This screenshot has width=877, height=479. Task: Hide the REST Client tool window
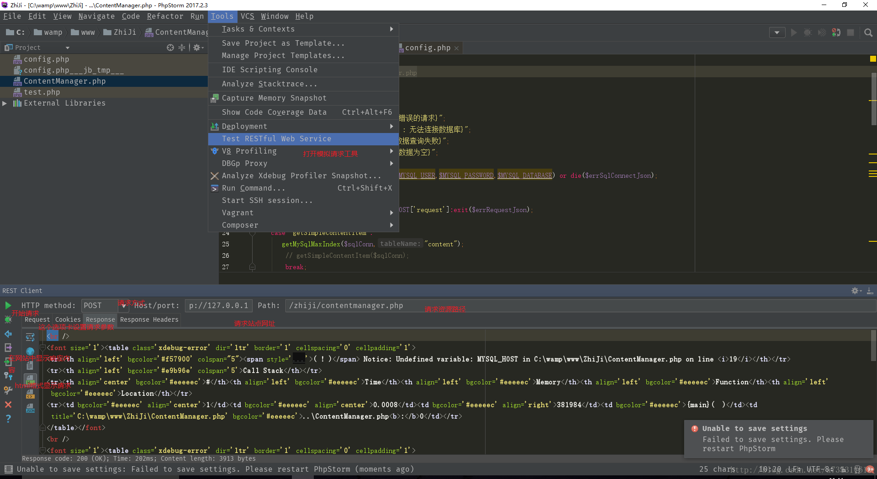click(870, 291)
